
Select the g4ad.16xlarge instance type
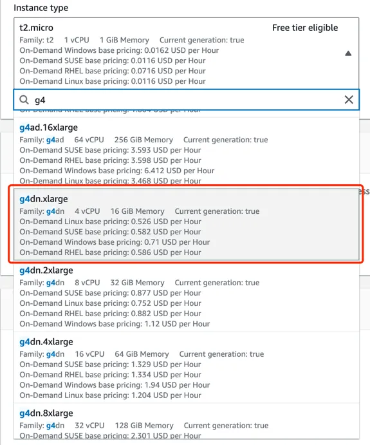186,153
